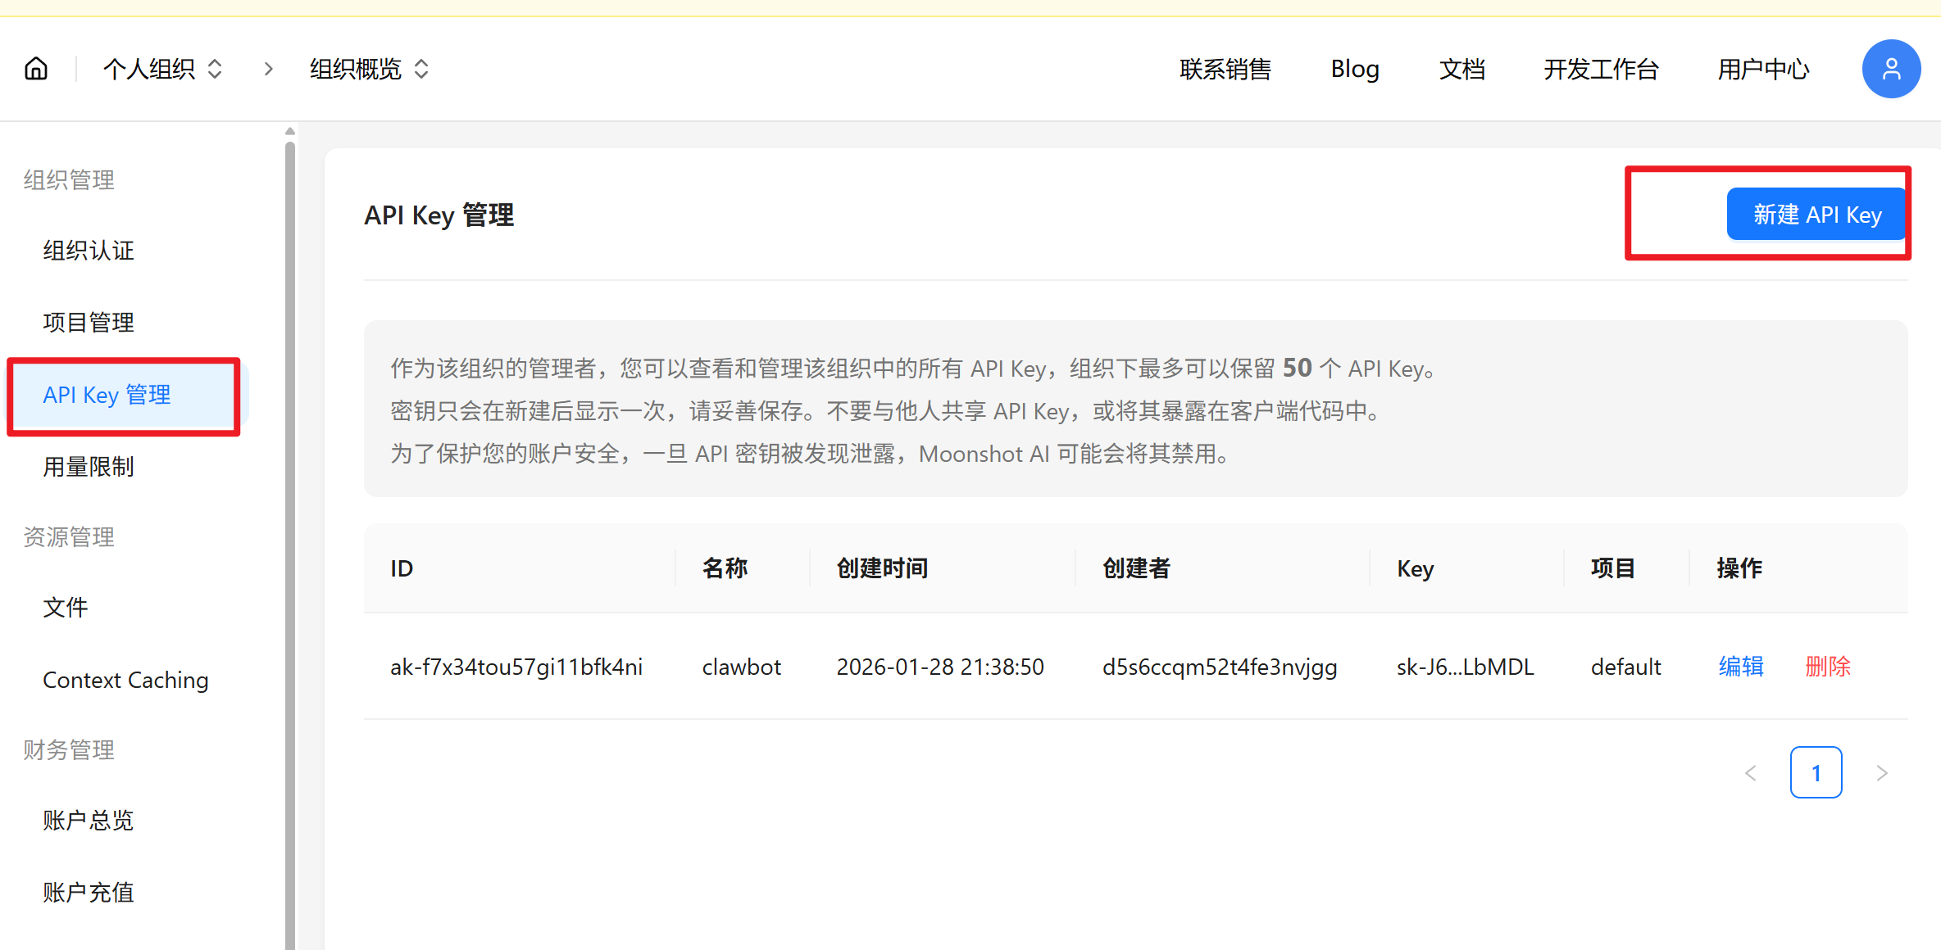Image resolution: width=1941 pixels, height=950 pixels.
Task: Click 删除 to delete clawbot key
Action: [1828, 667]
